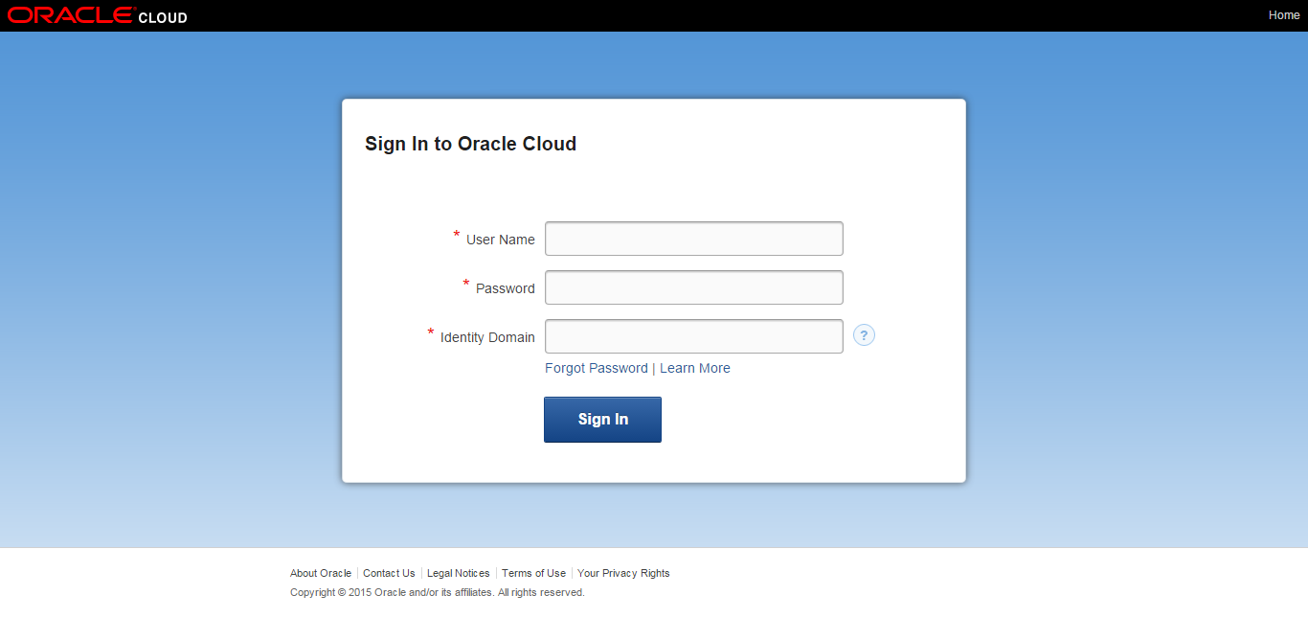This screenshot has width=1308, height=618.
Task: Click the Sign In button
Action: (x=602, y=420)
